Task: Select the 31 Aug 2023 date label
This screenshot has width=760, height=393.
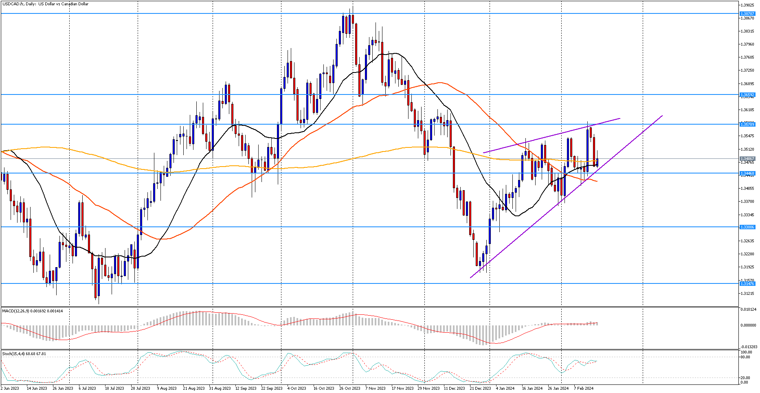Action: [220, 389]
